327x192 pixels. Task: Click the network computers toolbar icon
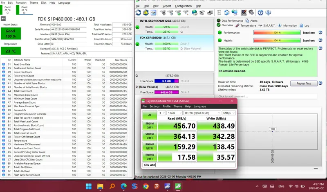(x=234, y=13)
